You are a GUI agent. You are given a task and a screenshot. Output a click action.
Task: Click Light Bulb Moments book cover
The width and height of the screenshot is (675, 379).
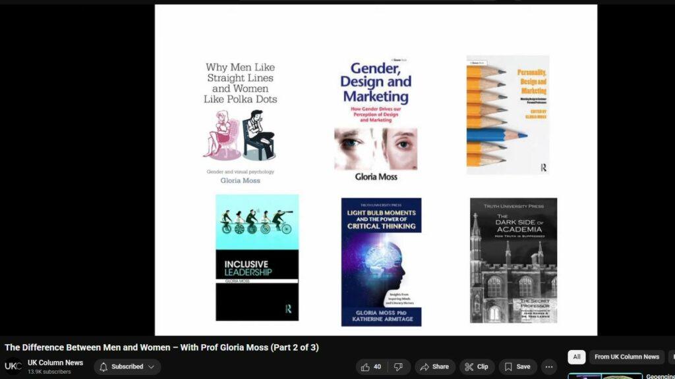tap(382, 262)
